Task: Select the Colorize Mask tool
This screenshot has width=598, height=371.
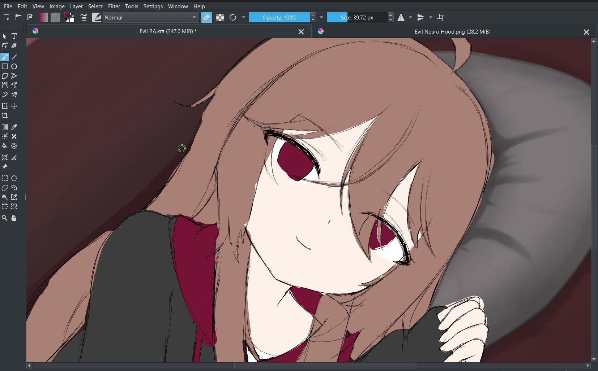Action: (5, 136)
